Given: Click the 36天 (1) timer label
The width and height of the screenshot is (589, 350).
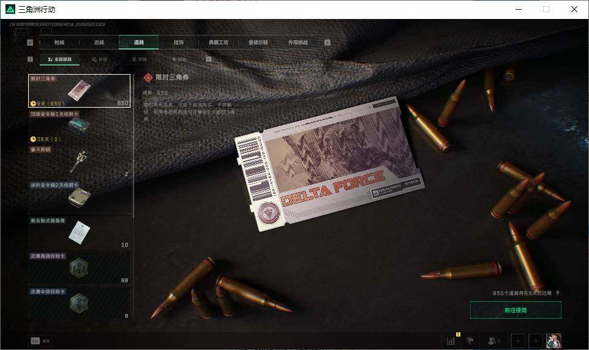Looking at the screenshot, I should click(45, 139).
